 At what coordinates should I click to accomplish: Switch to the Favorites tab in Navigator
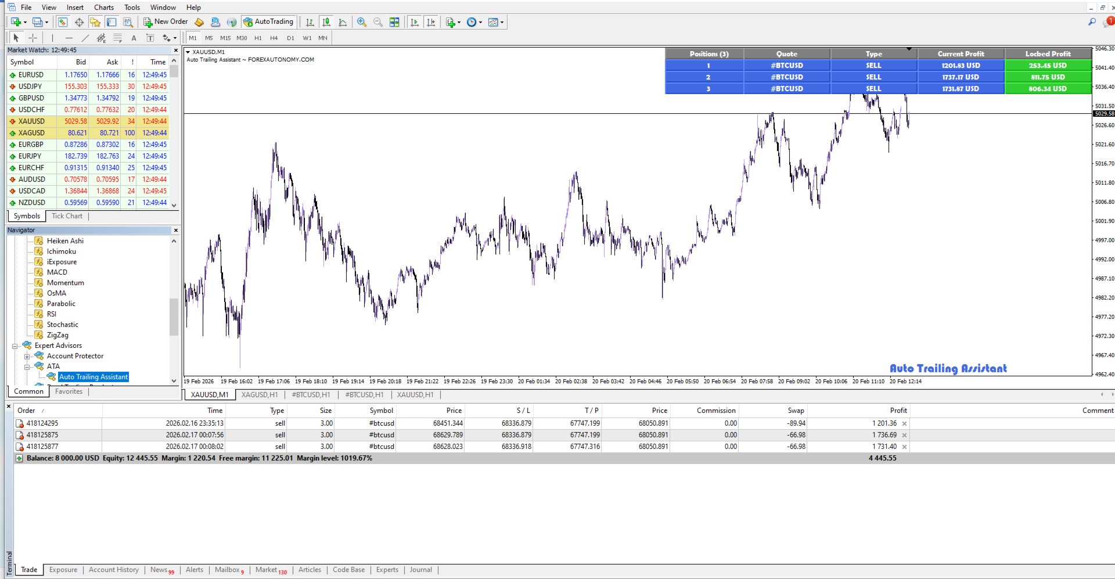69,391
